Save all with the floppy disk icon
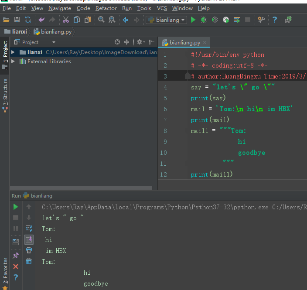Screen dimensions: 307x290 (17, 20)
